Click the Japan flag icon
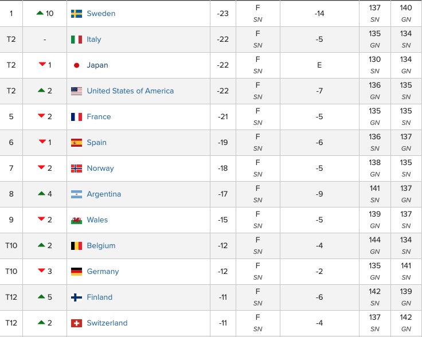This screenshot has height=337, width=422. coord(76,65)
